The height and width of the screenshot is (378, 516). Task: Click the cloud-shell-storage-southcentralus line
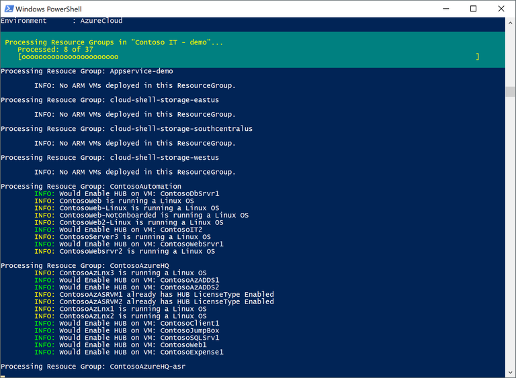click(x=127, y=129)
